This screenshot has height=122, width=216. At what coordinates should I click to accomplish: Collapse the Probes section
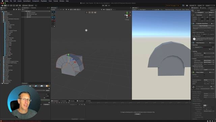[192, 59]
